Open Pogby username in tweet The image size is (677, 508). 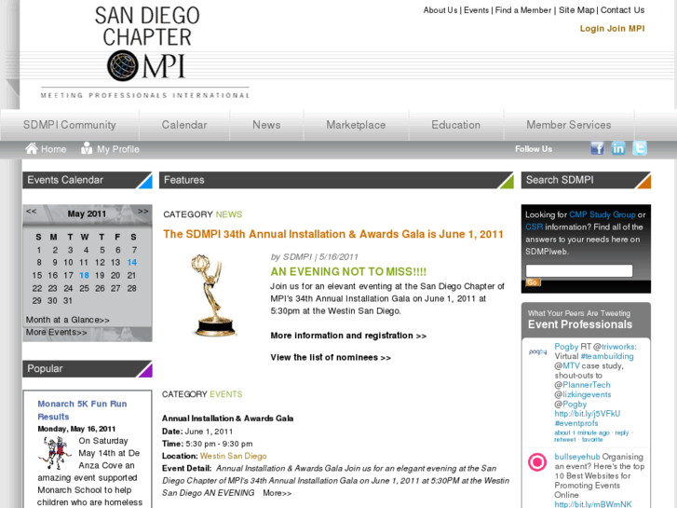(x=566, y=347)
